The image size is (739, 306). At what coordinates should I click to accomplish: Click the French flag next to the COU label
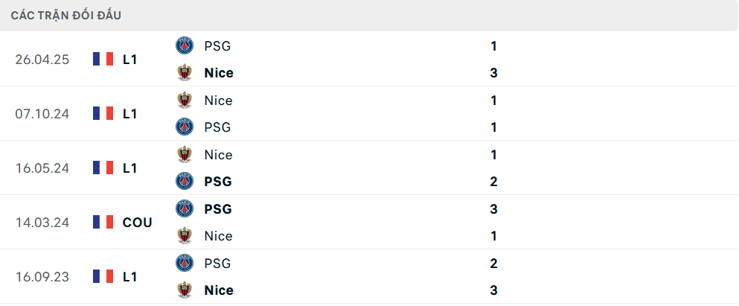pyautogui.click(x=103, y=222)
